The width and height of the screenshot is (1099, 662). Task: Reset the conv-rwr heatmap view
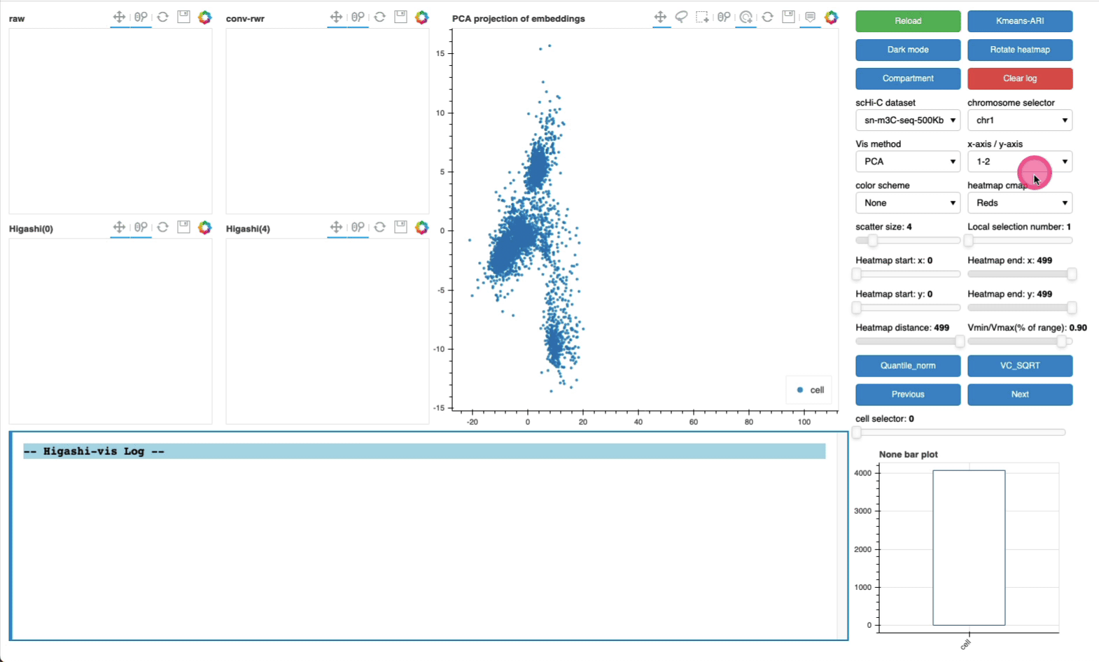(380, 17)
